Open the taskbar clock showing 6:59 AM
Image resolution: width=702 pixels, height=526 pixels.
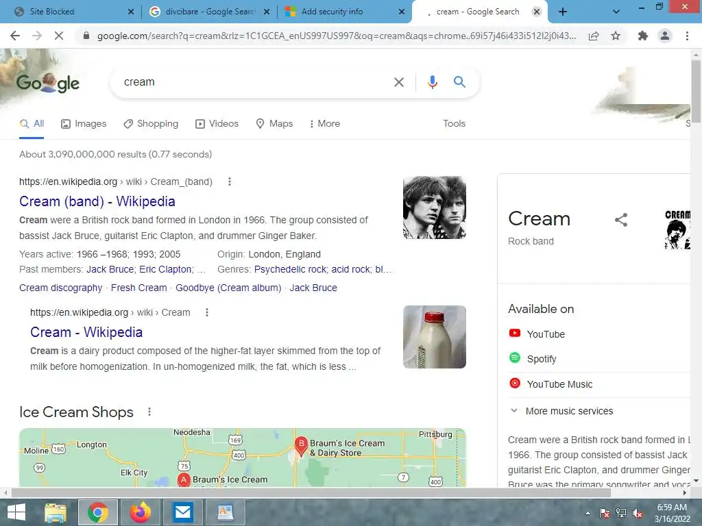[x=672, y=513]
